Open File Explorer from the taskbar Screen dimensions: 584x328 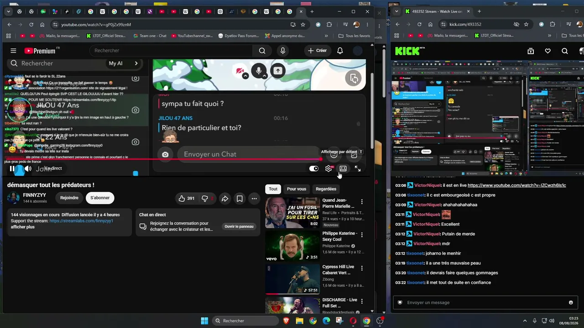tap(299, 321)
